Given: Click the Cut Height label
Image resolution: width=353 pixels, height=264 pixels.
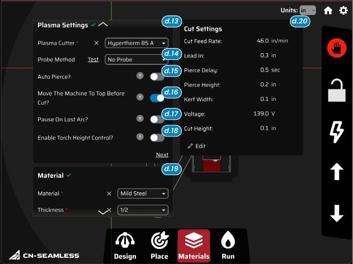Looking at the screenshot, I should 199,129.
